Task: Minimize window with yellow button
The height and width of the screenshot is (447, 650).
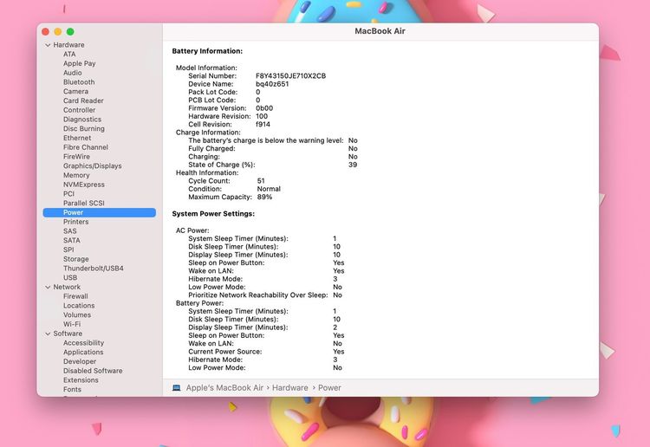Action: (58, 32)
